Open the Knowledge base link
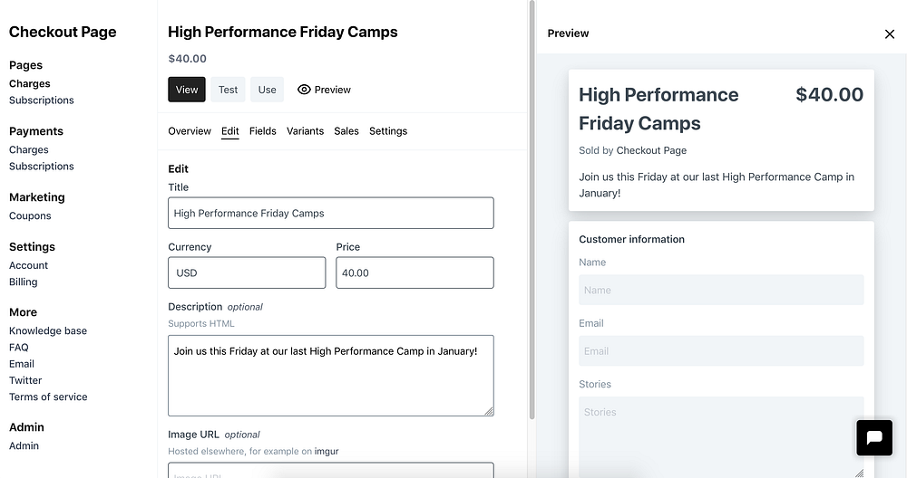The image size is (907, 478). point(48,331)
